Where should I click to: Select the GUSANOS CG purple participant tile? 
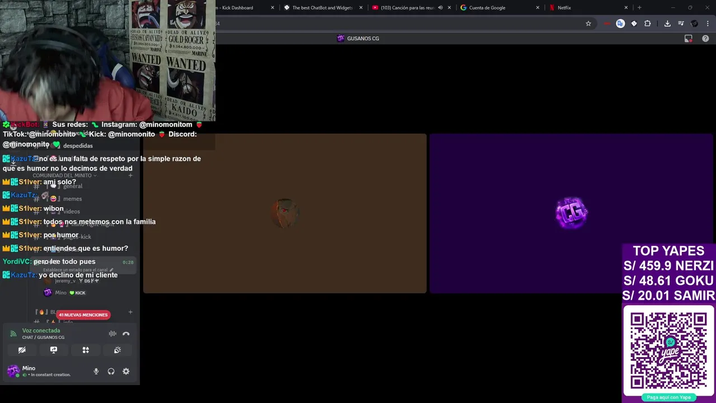tap(571, 213)
